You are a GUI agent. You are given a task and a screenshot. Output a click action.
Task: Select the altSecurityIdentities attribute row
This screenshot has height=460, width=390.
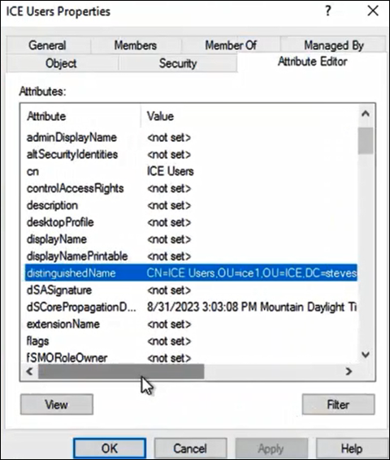tap(191, 155)
